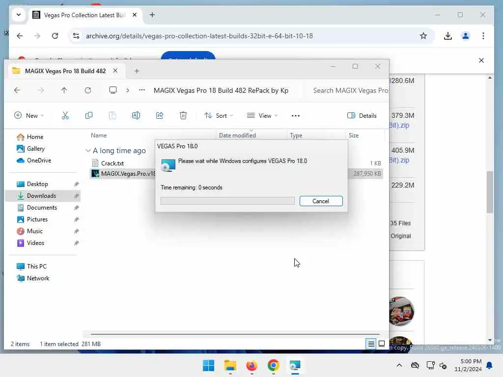Screen dimensions: 503x377
Task: Click the Search MAGIX Vegas Pro field
Action: [350, 90]
